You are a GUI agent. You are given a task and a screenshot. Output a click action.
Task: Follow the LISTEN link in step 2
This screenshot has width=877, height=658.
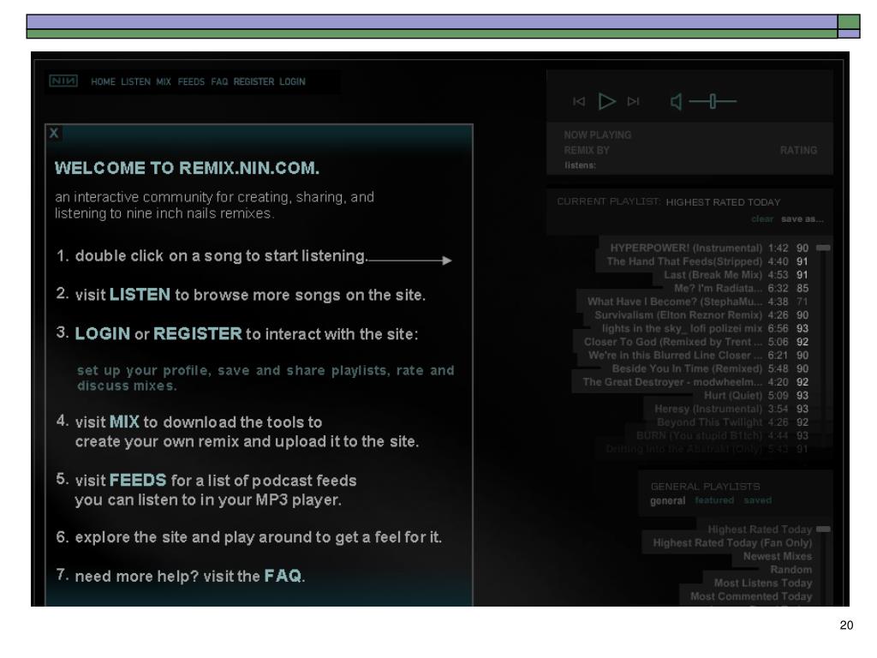(x=140, y=295)
